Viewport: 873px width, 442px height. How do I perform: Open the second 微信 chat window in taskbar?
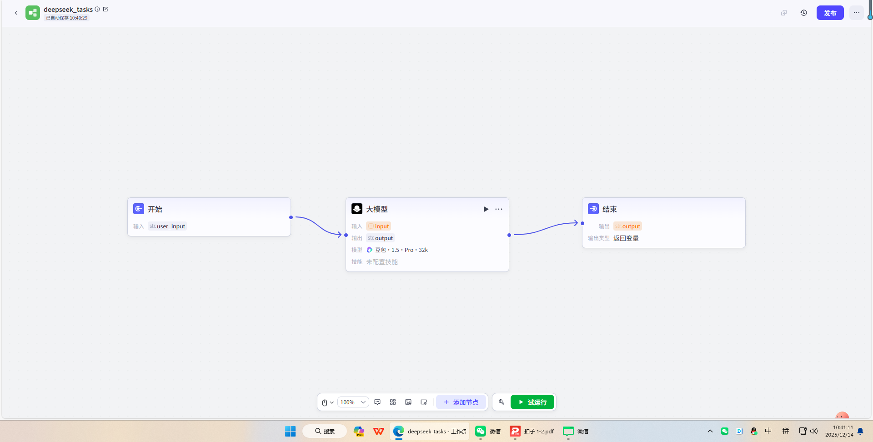(576, 431)
